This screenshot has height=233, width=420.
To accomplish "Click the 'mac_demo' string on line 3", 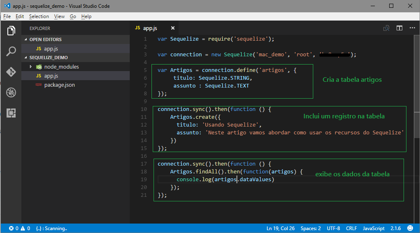I will click(271, 54).
